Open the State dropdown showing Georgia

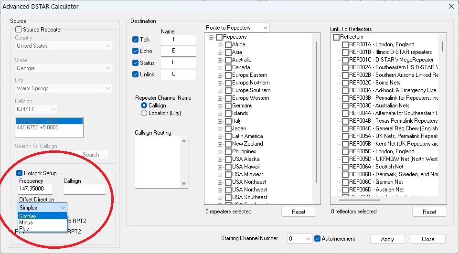point(63,68)
